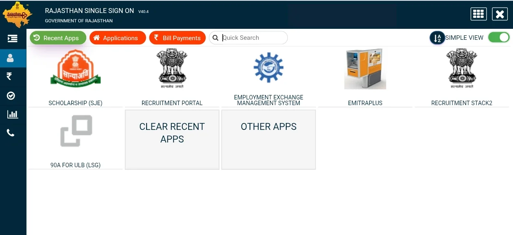This screenshot has width=513, height=235.
Task: Expand the sidebar menu with hamburger icon
Action: pos(12,39)
